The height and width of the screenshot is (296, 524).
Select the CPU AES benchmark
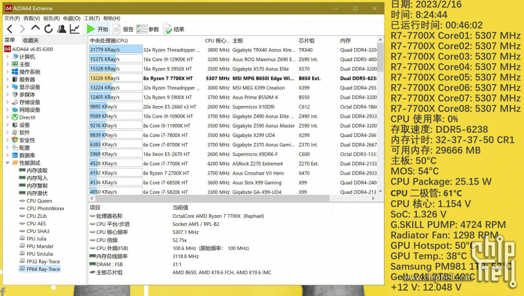coord(33,224)
